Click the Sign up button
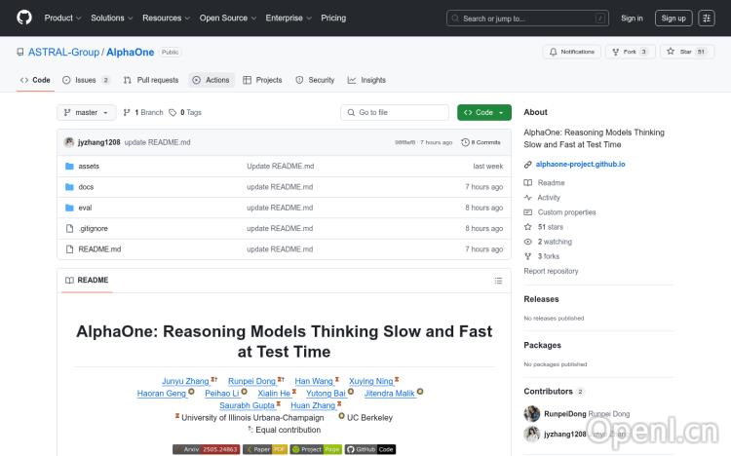Image resolution: width=731 pixels, height=456 pixels. [x=672, y=18]
